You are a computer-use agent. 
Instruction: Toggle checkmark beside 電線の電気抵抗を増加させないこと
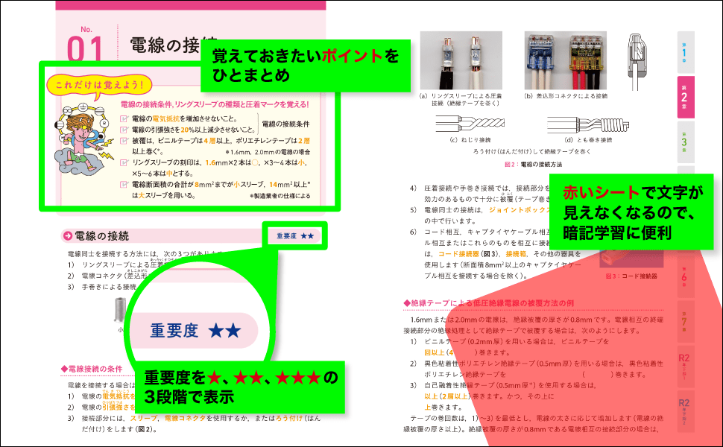124,118
